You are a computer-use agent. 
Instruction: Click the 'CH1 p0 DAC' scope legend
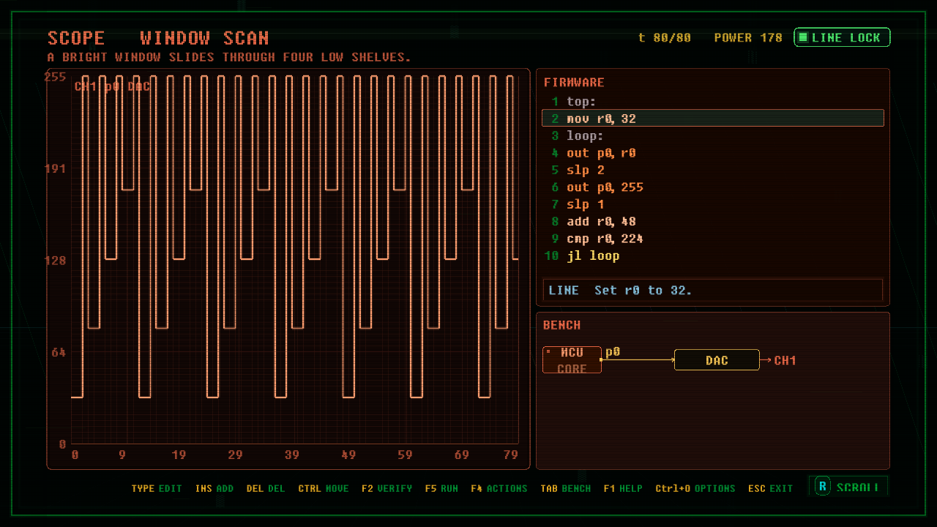coord(112,86)
